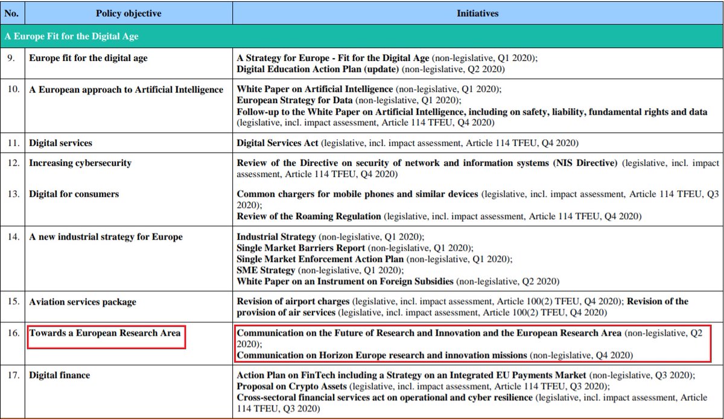Select 'provision of air services' text
The width and height of the screenshot is (724, 419).
click(x=286, y=312)
